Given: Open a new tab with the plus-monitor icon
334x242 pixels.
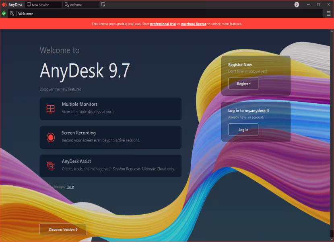Looking at the screenshot, I should pyautogui.click(x=103, y=4).
